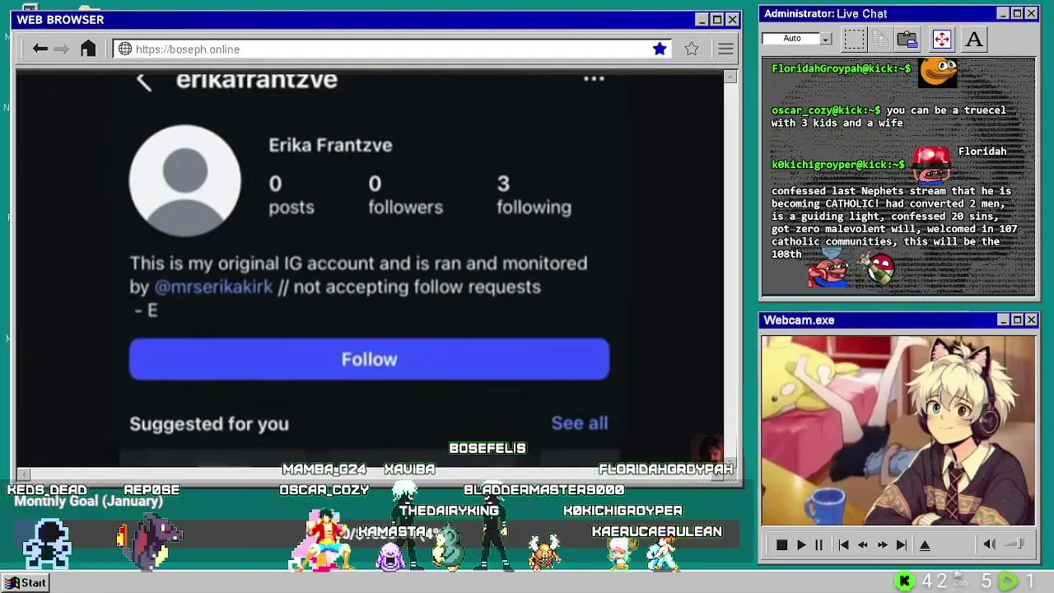Open the Auto dropdown in Live Chat

coord(826,39)
